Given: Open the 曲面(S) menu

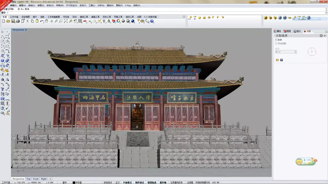Looking at the screenshot, I should [41, 5].
